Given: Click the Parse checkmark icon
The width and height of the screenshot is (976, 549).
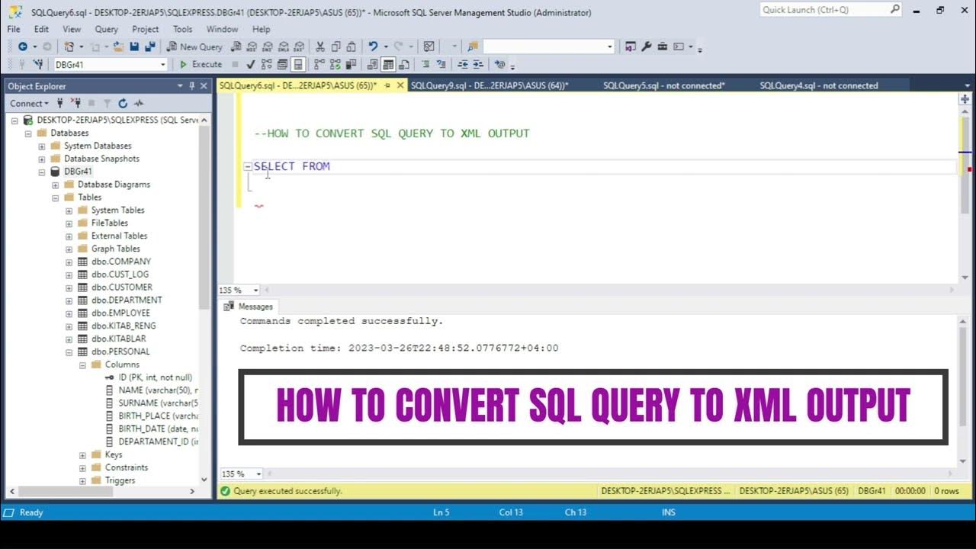Looking at the screenshot, I should coord(250,64).
